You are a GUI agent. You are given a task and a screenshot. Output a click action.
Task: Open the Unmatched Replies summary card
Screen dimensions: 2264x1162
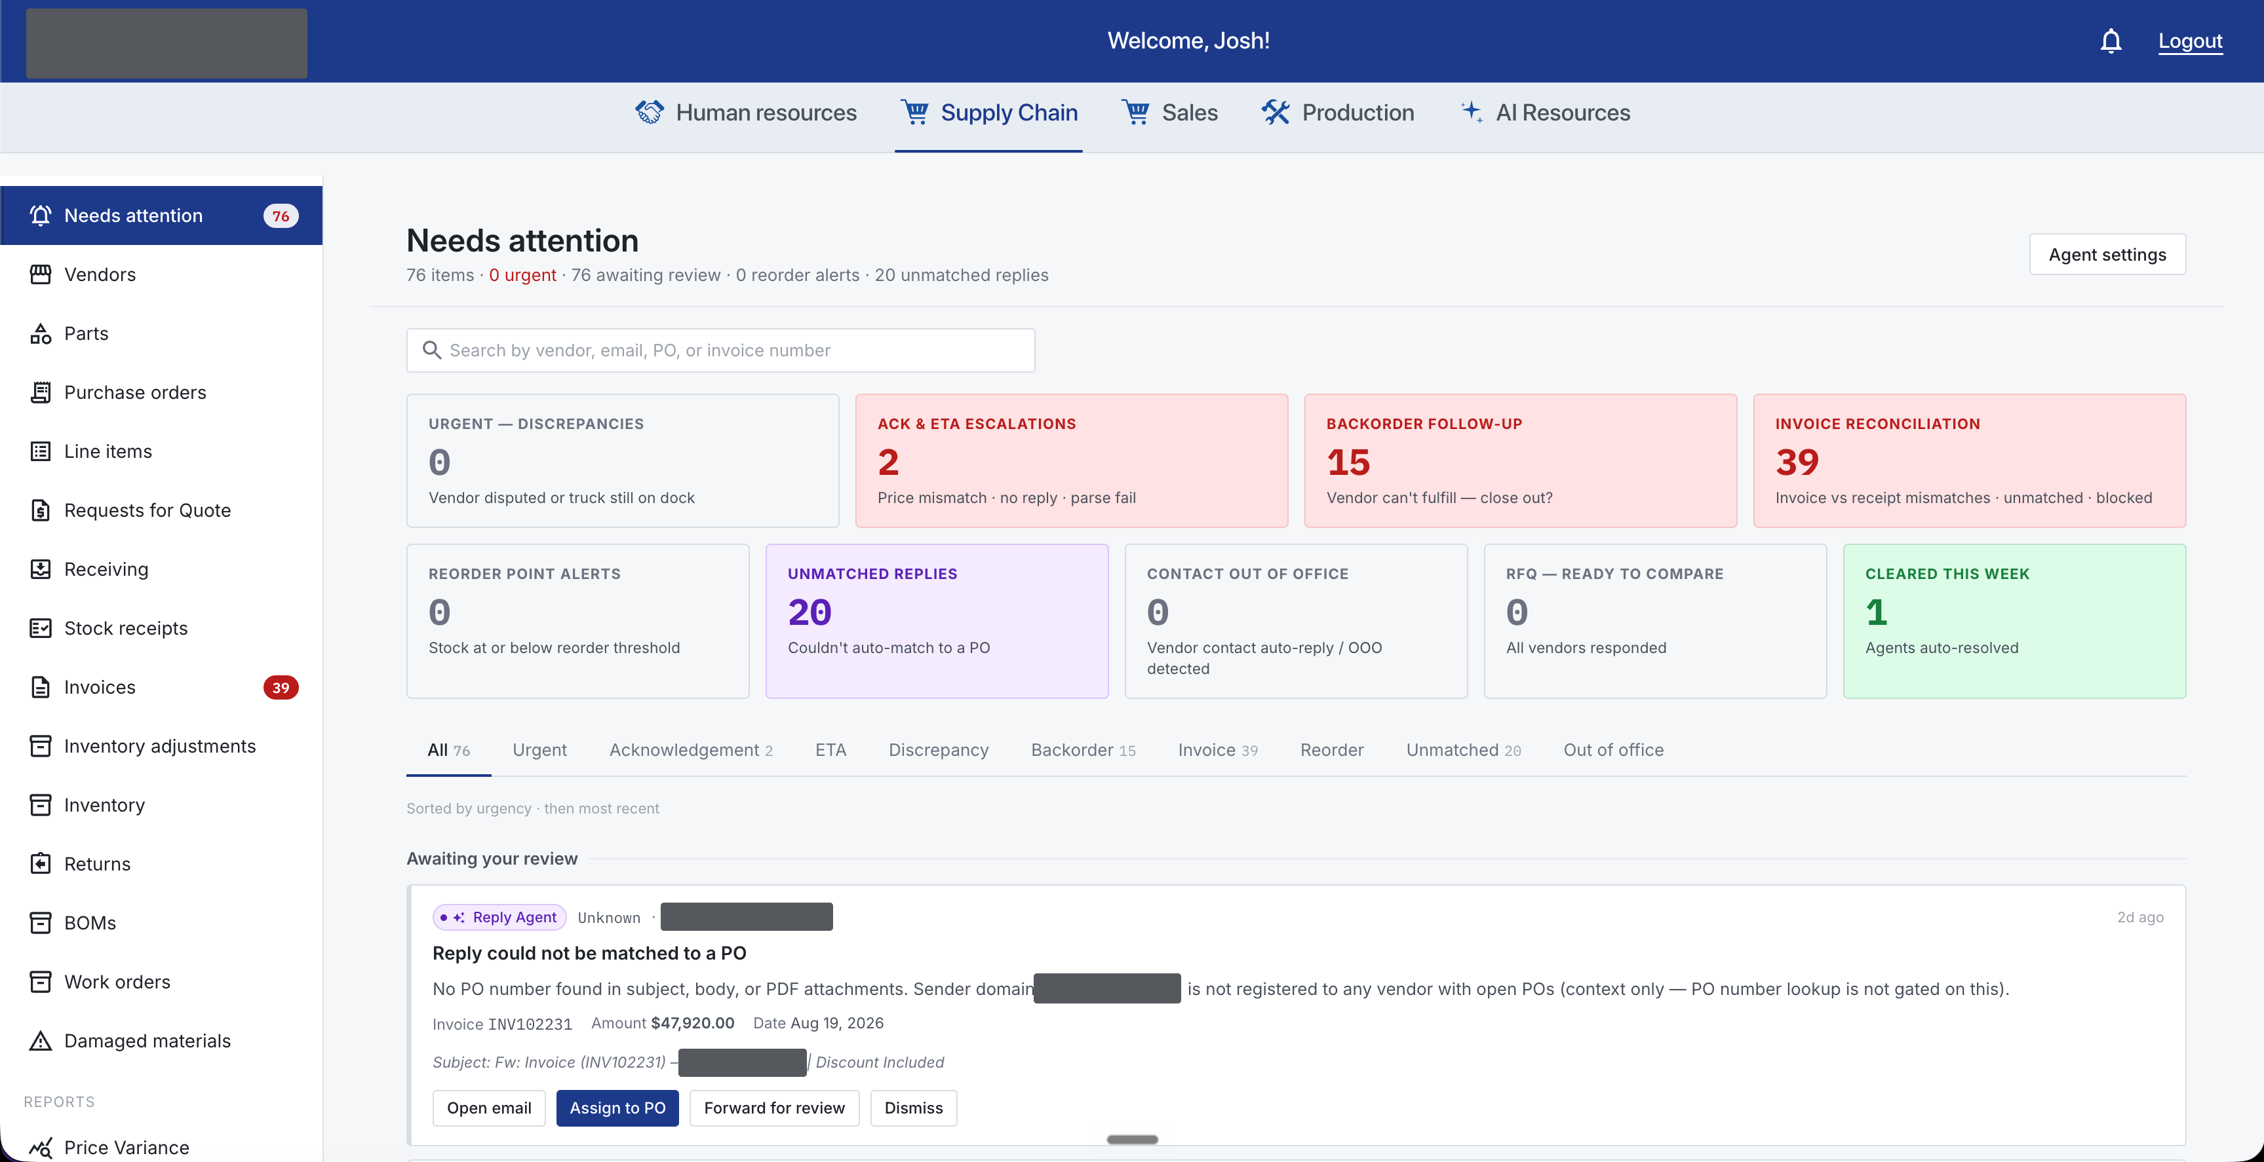click(936, 621)
